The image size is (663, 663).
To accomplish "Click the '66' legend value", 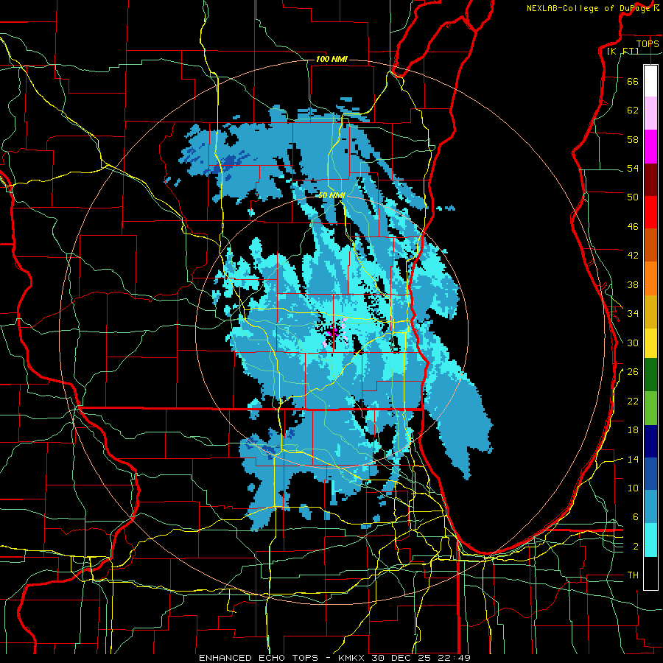I will [633, 81].
